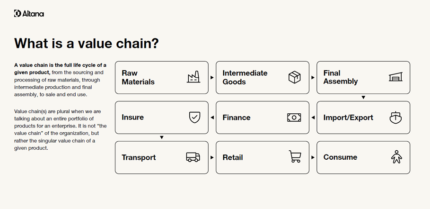Click arrow between Insure and Finance
Screen dimensions: 430x209
(x=212, y=118)
